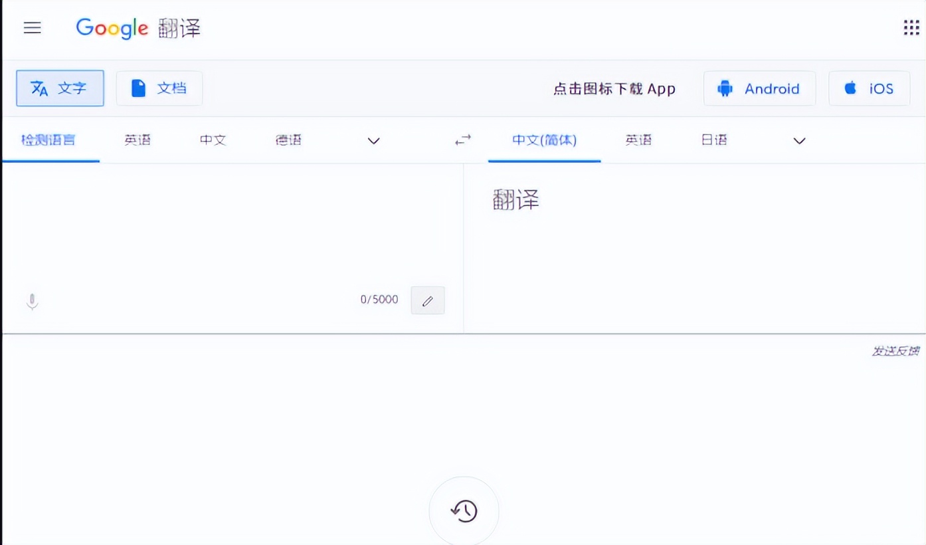Click the 0/5000 character counter
Image resolution: width=926 pixels, height=545 pixels.
pos(379,300)
